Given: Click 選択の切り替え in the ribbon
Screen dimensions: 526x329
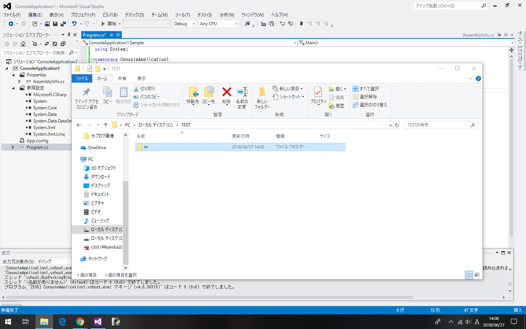Looking at the screenshot, I should click(370, 105).
